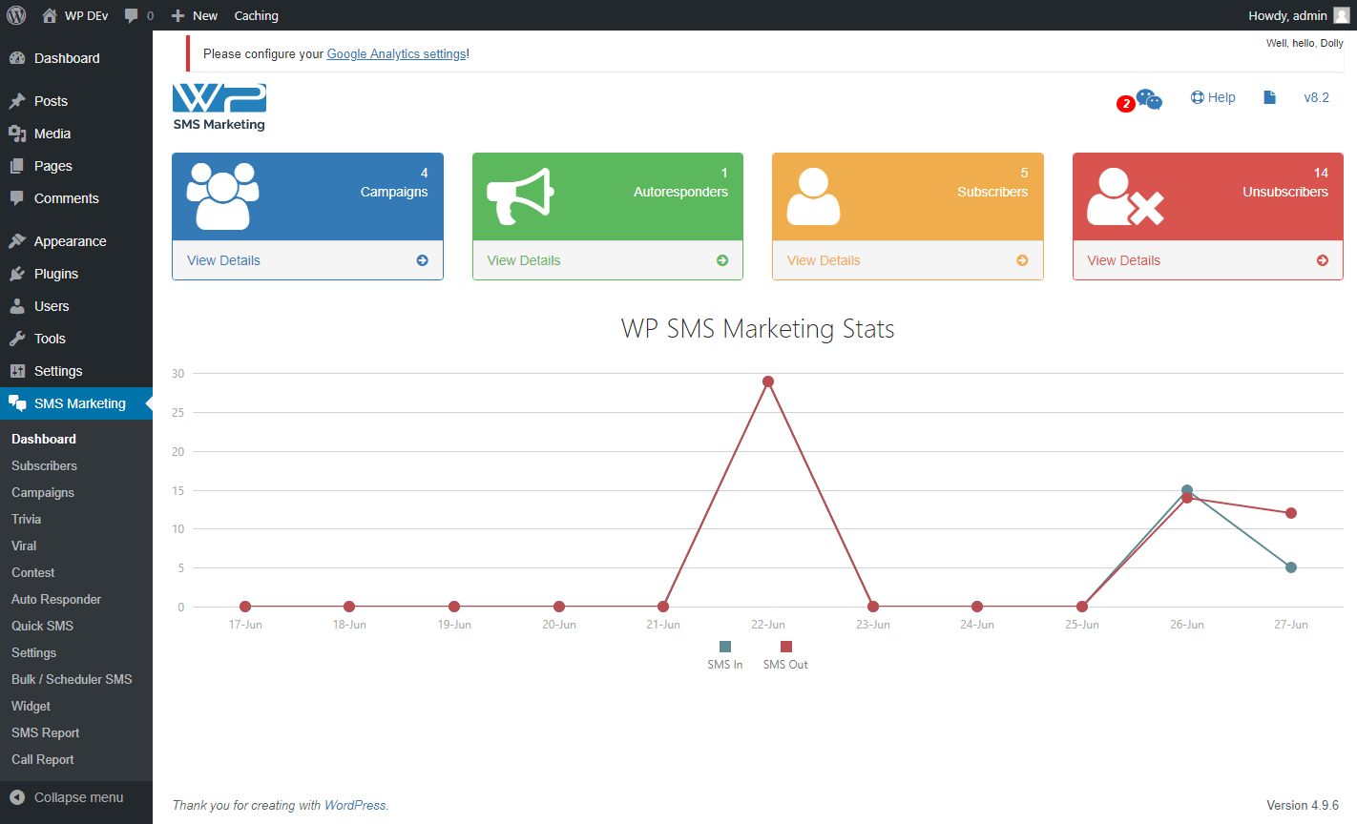The image size is (1357, 824).
Task: Click the 26-Jun SMS In data point
Action: click(1187, 490)
